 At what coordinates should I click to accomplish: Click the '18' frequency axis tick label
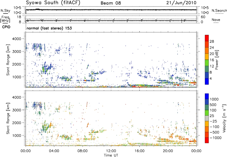click(19, 17)
